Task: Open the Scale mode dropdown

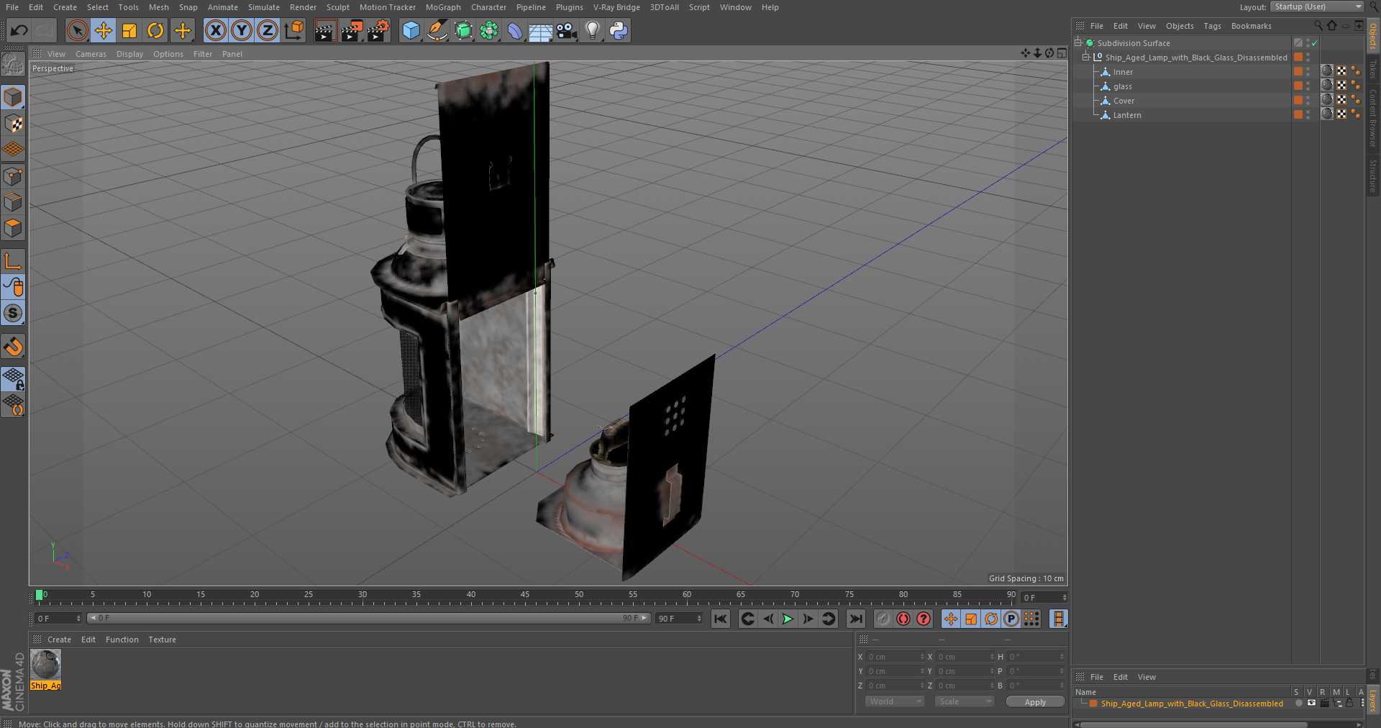Action: [964, 701]
